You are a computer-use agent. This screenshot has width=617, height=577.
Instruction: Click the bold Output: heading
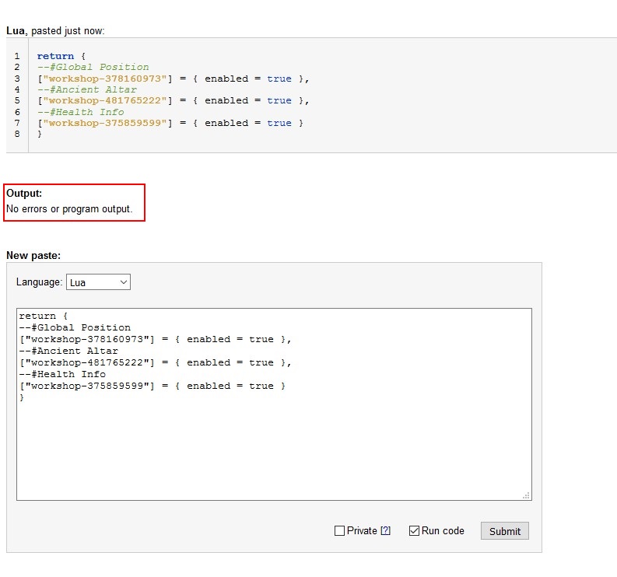pyautogui.click(x=24, y=194)
